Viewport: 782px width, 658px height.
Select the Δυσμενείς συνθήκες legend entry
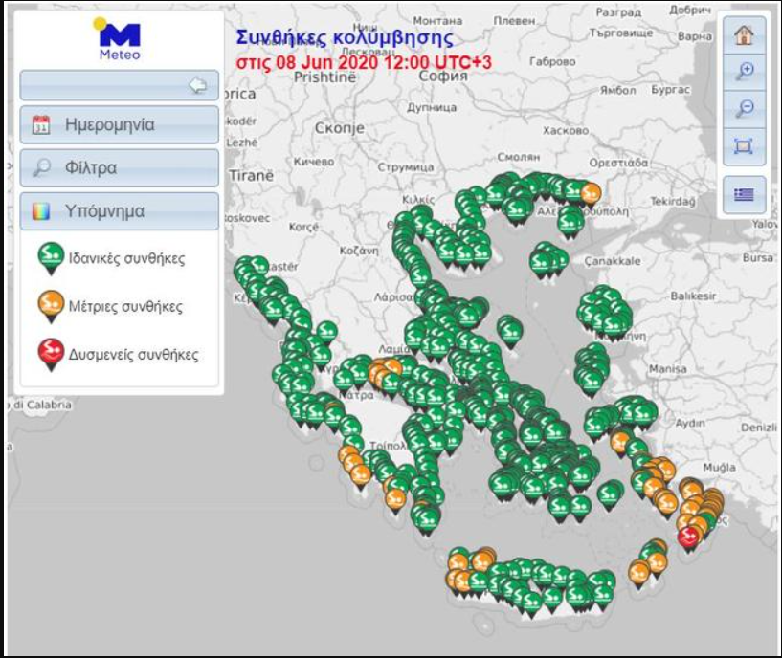click(132, 355)
